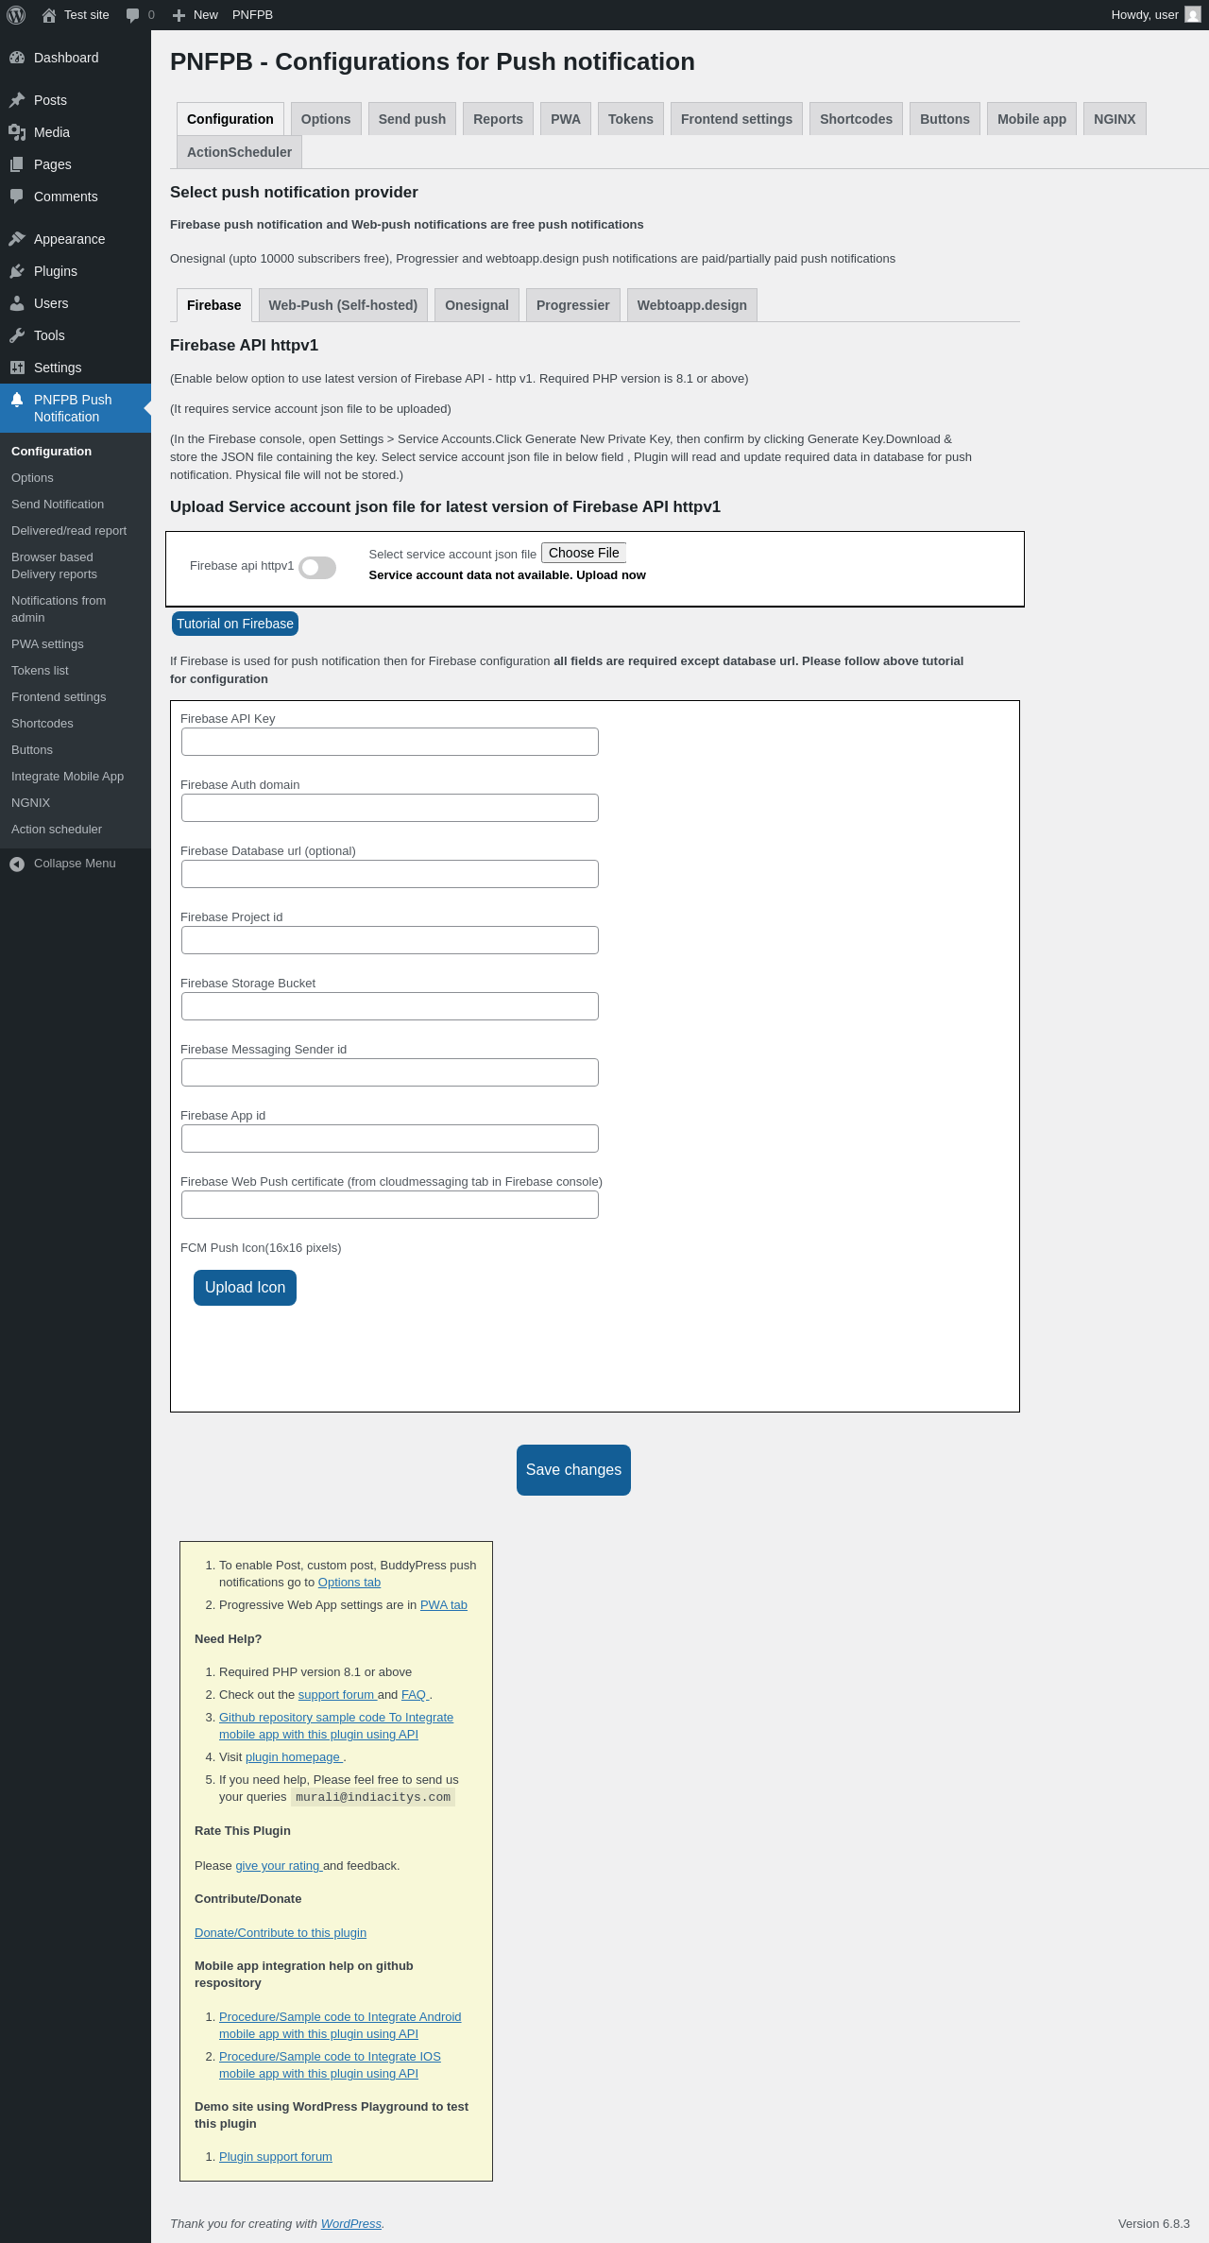
Task: Click the New plus icon in admin bar
Action: click(x=179, y=15)
